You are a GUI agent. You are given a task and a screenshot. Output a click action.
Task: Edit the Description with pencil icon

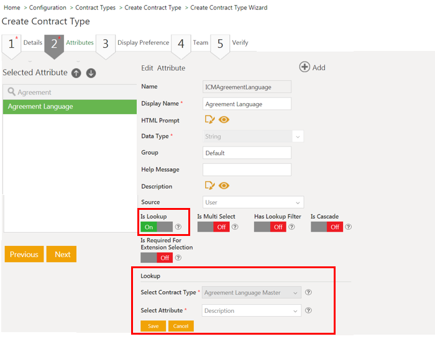point(209,186)
